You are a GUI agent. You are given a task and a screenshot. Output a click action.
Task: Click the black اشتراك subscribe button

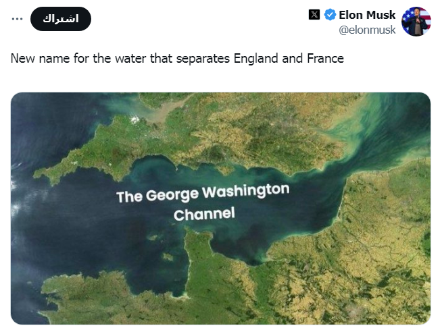(61, 19)
